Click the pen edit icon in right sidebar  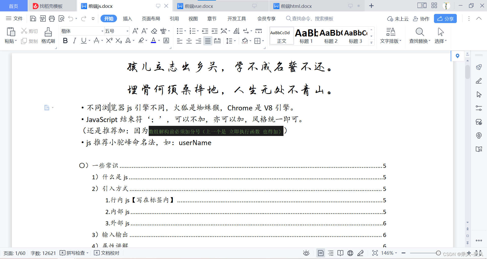tap(479, 81)
